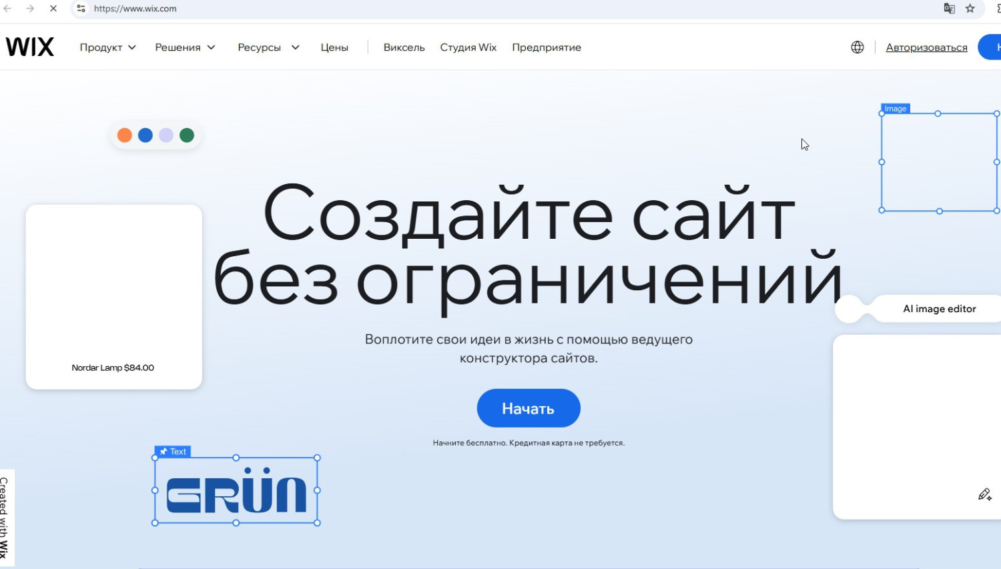Go back with the browser back arrow

[8, 9]
